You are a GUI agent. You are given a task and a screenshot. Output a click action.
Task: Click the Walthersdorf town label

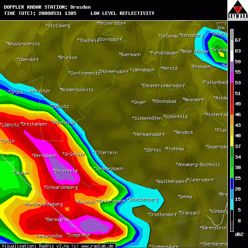(172, 181)
